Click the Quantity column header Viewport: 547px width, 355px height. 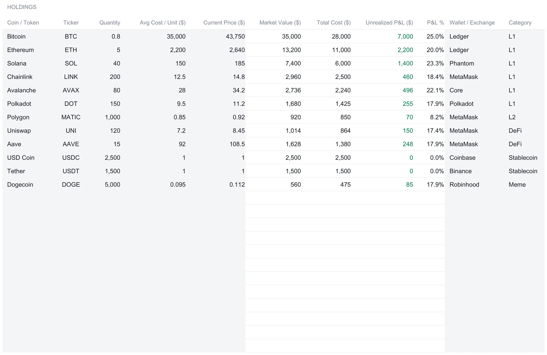[110, 23]
